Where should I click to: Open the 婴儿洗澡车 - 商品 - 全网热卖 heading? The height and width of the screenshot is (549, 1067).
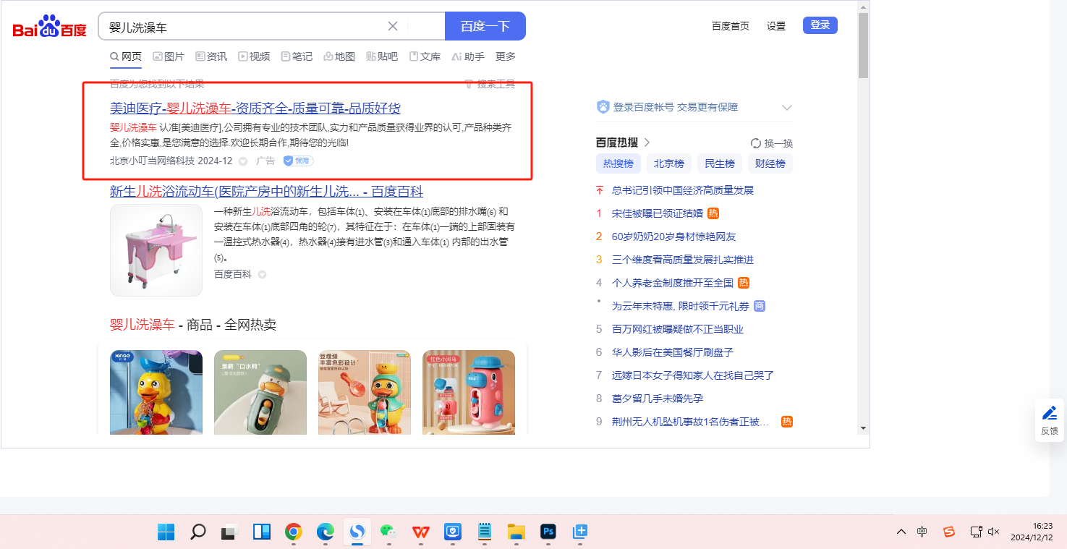pos(193,325)
